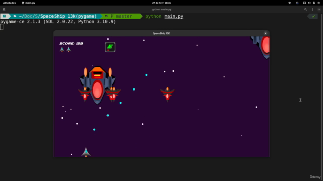Click the SCORE: 128 label
Screen dimensions: 323x181
tap(71, 44)
